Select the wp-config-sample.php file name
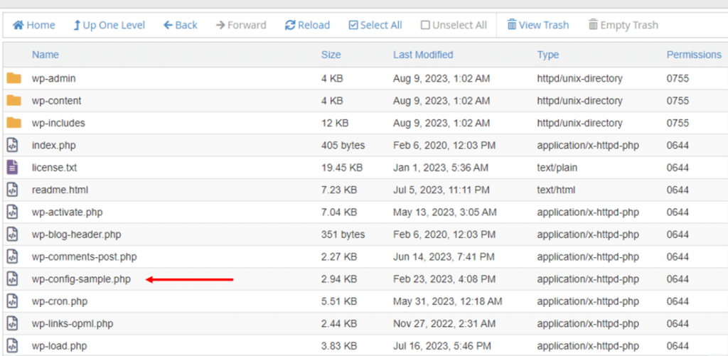This screenshot has height=356, width=728. coord(81,279)
